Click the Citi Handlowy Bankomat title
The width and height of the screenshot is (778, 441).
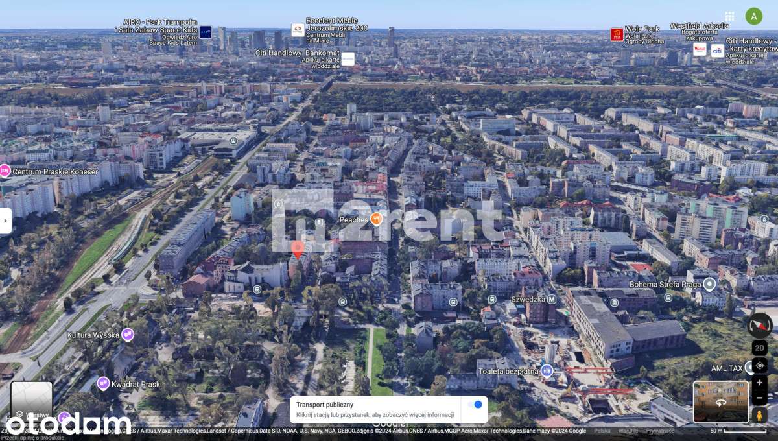point(297,53)
